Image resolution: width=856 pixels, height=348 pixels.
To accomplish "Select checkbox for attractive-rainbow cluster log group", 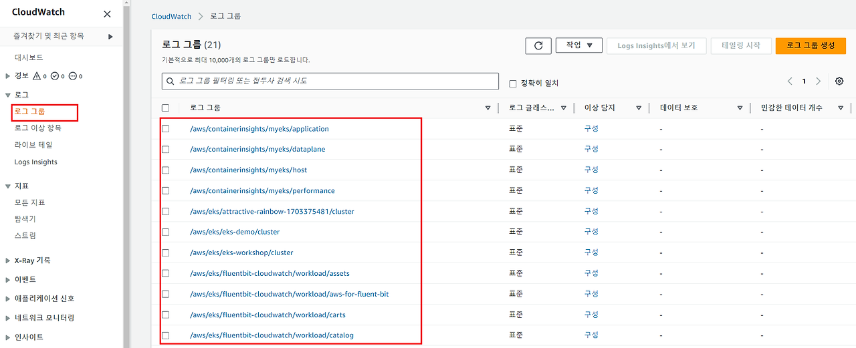I will coord(166,212).
